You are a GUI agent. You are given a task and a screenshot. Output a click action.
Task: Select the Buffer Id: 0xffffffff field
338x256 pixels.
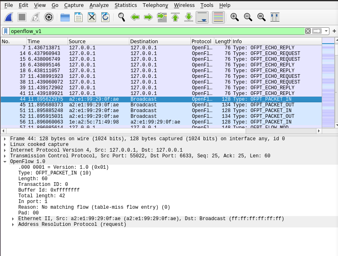click(x=49, y=190)
